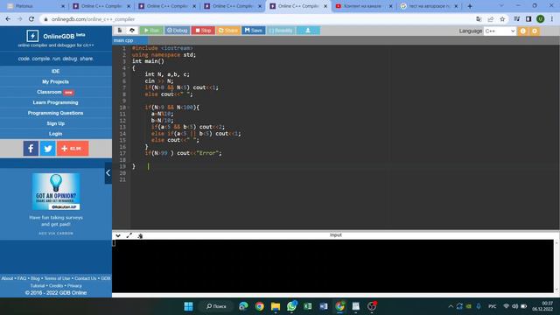The image size is (560, 315).
Task: Click the address bar showing onlinegdb.com
Action: click(257, 19)
